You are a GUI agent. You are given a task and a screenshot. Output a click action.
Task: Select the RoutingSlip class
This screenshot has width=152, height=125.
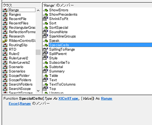(18, 45)
